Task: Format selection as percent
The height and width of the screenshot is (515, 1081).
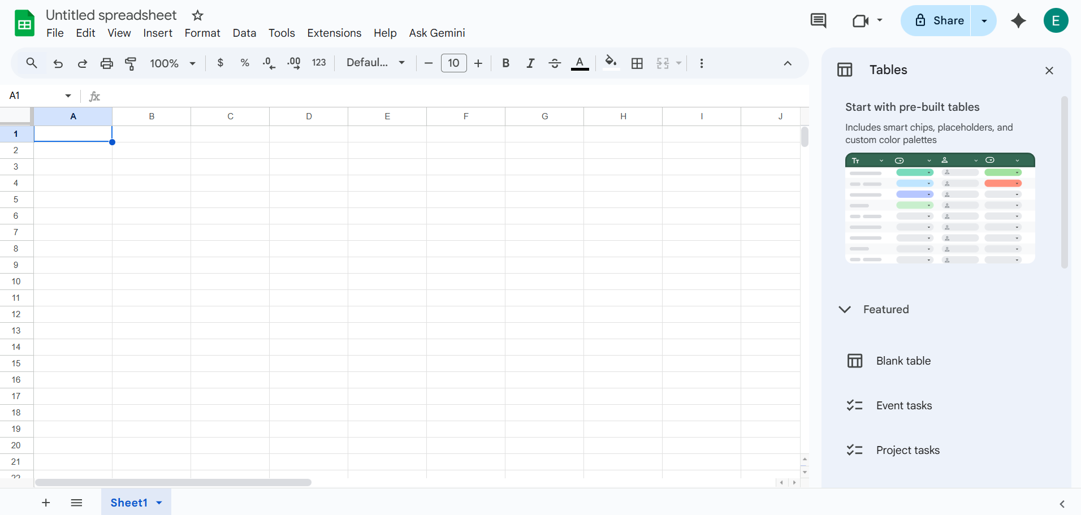Action: click(x=244, y=63)
